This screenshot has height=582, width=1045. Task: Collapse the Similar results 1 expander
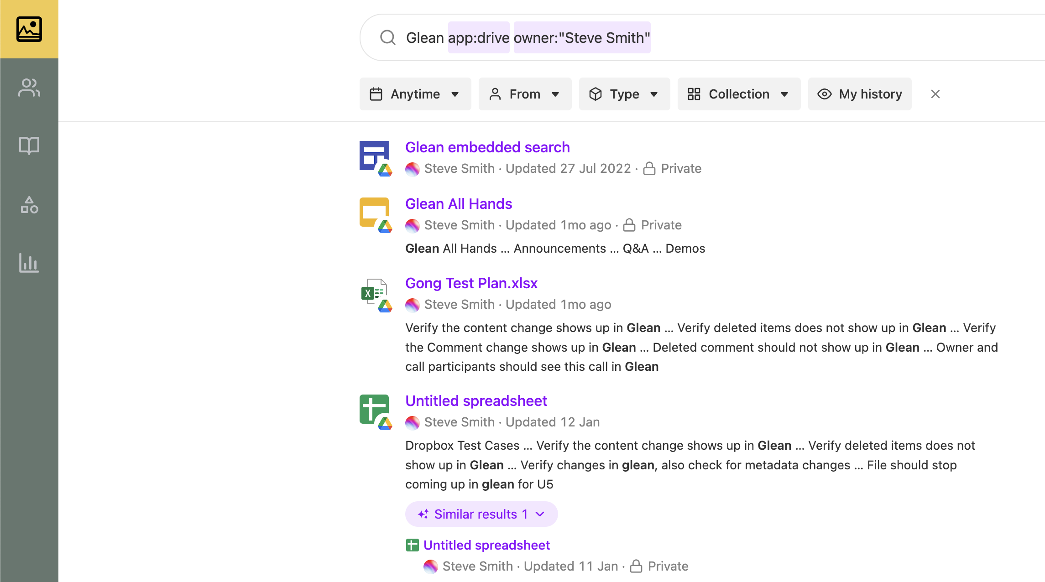[481, 514]
